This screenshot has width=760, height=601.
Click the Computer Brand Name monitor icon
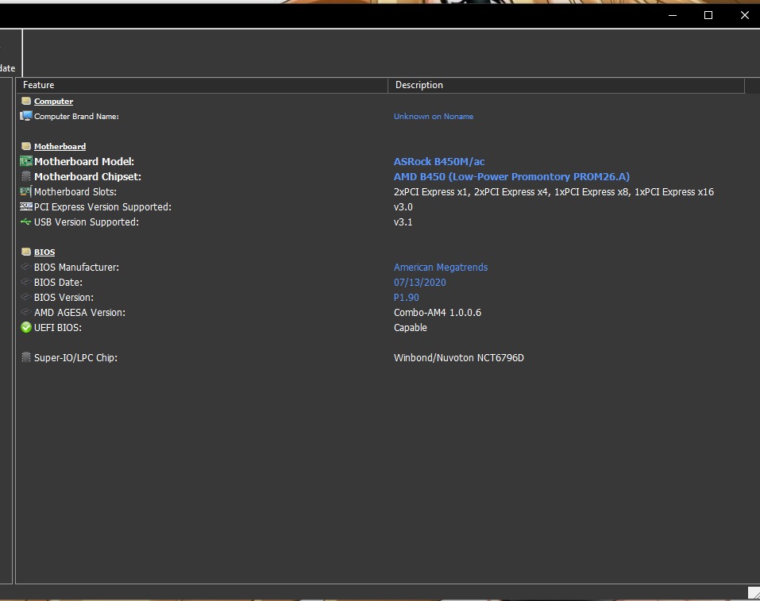tap(26, 116)
